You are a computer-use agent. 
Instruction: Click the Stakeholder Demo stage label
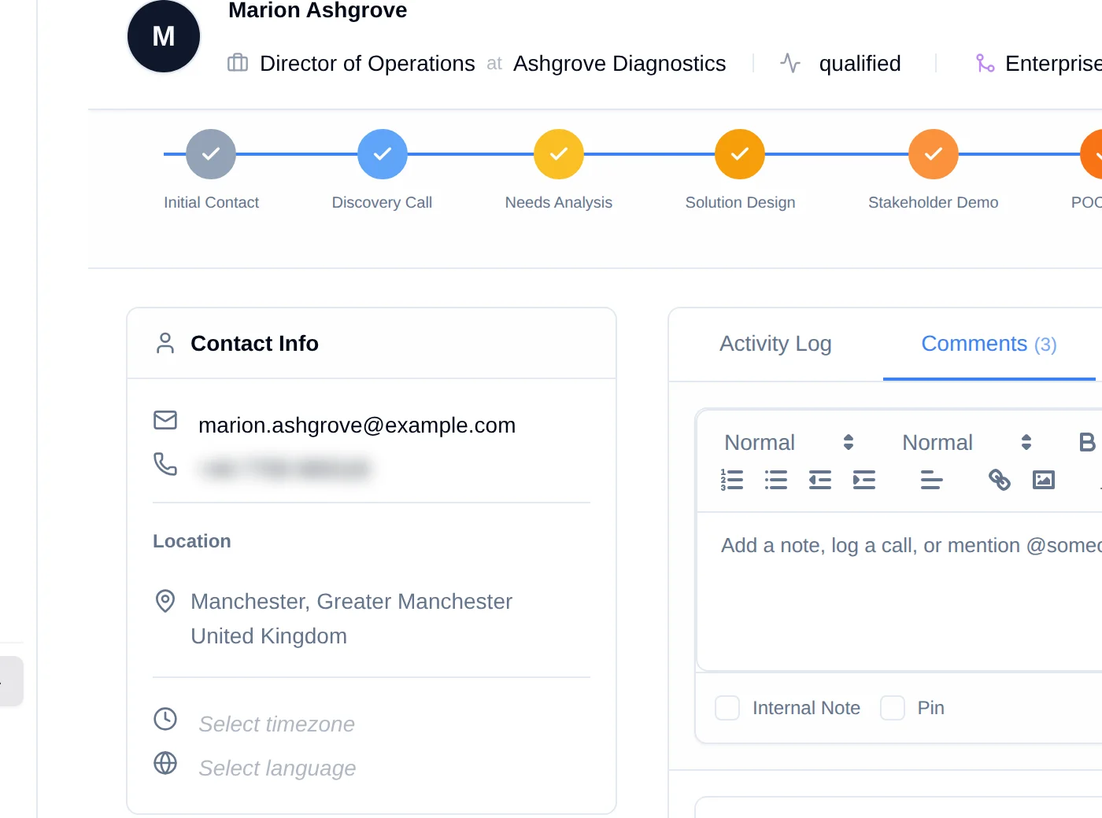pyautogui.click(x=934, y=202)
